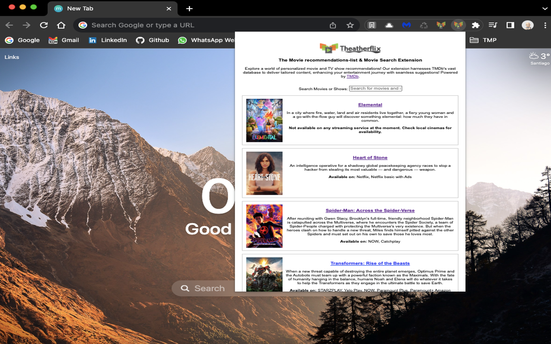Open the active Theatherflix extension icon

click(x=458, y=25)
